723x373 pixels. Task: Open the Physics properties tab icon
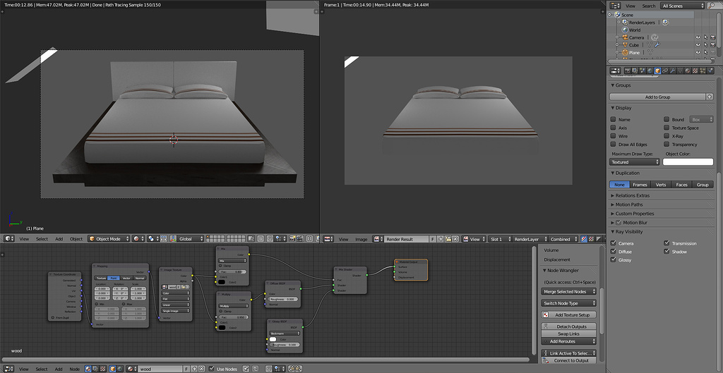tap(710, 71)
